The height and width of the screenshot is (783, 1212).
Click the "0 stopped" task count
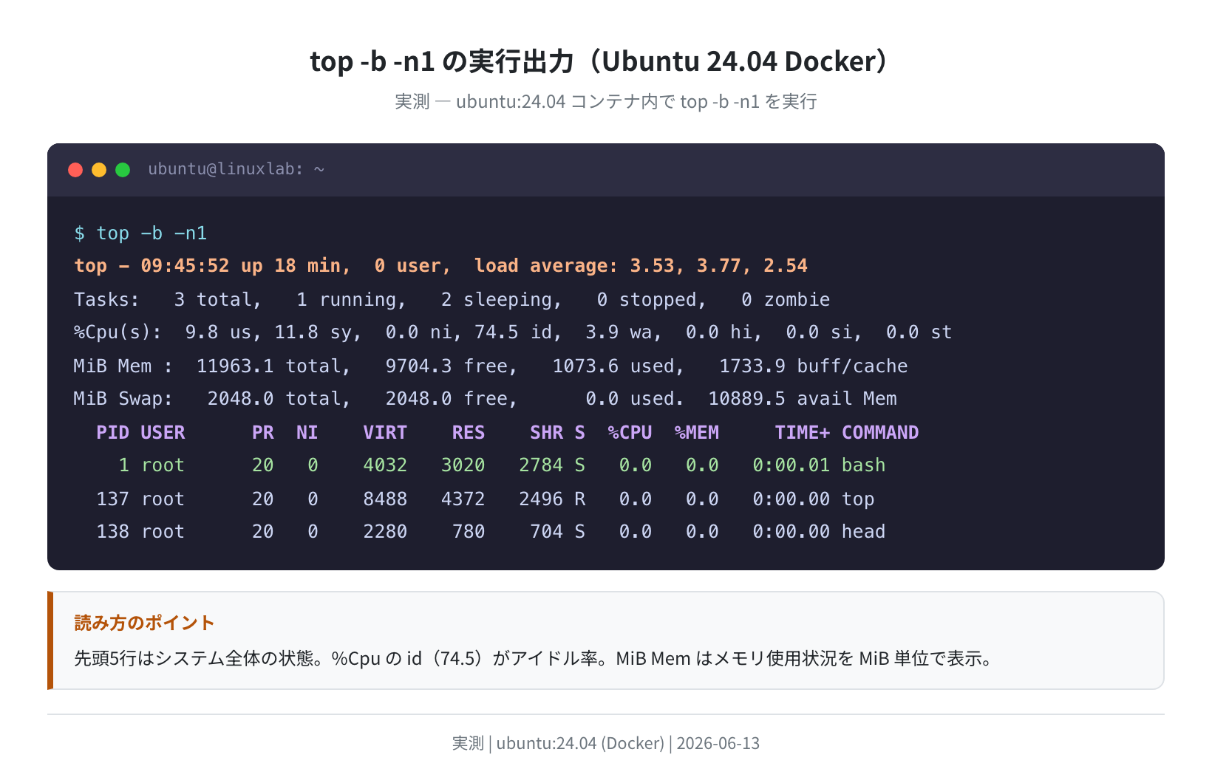[x=647, y=300]
